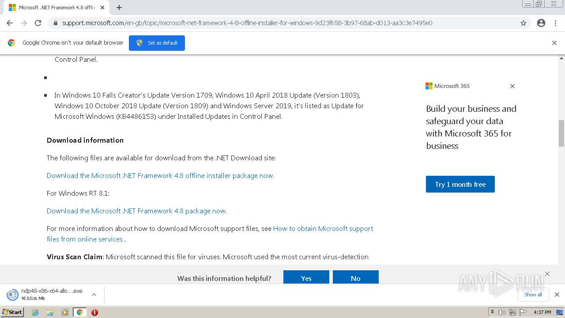Click Show desktop button at taskbar end

tap(560, 312)
